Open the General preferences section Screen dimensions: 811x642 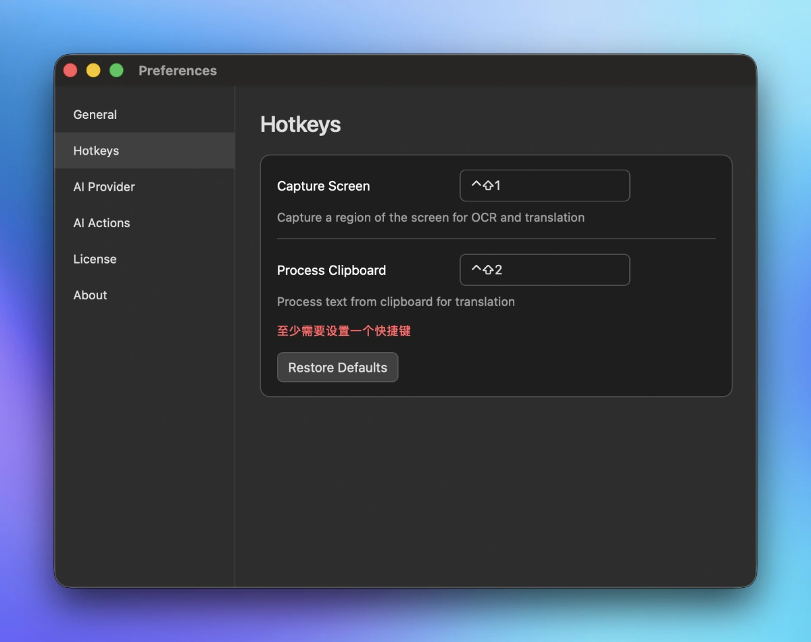point(95,115)
